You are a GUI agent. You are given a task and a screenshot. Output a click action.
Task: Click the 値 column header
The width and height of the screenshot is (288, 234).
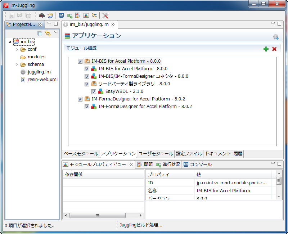(233, 174)
